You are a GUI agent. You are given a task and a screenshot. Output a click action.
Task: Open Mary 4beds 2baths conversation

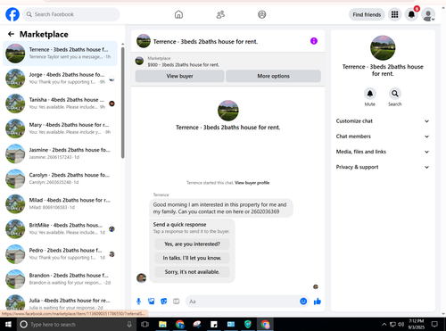click(x=60, y=128)
